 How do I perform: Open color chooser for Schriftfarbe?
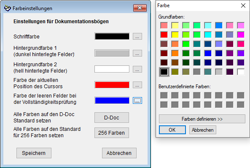137,36
